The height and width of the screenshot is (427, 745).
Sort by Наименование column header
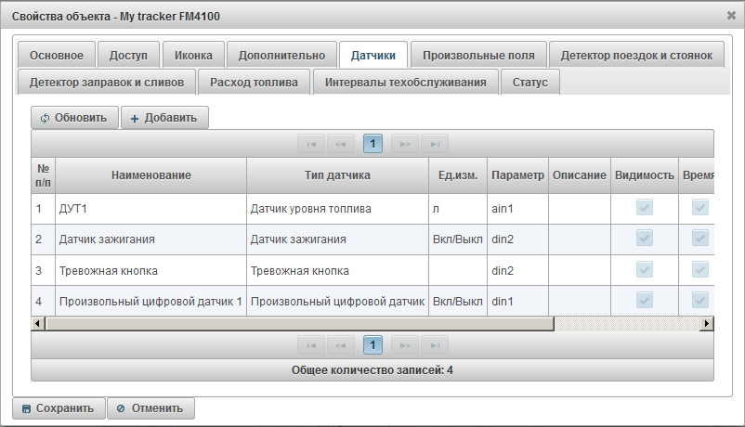(151, 175)
